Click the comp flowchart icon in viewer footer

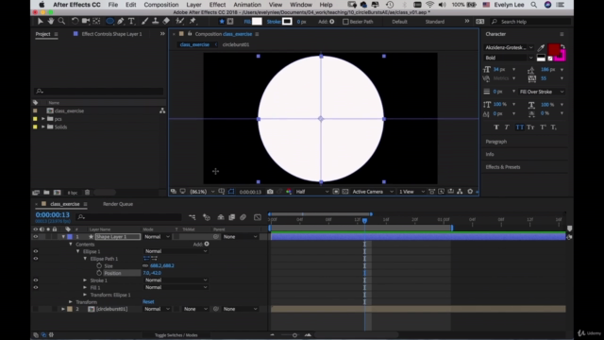(x=460, y=192)
